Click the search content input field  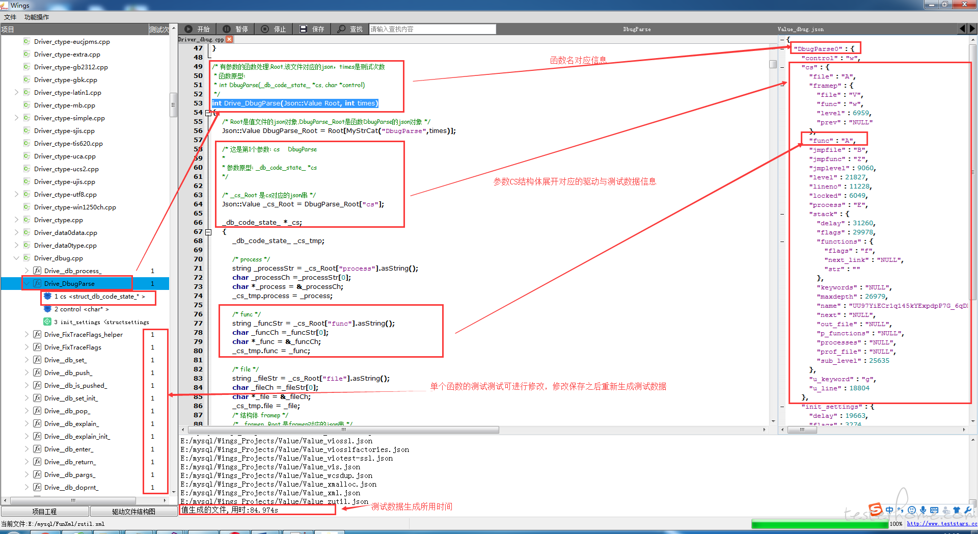click(x=432, y=29)
